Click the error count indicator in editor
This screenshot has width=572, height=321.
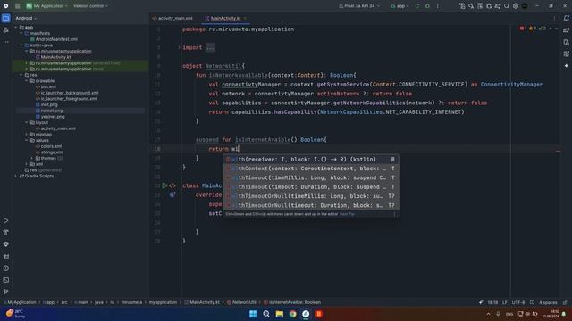tap(523, 29)
